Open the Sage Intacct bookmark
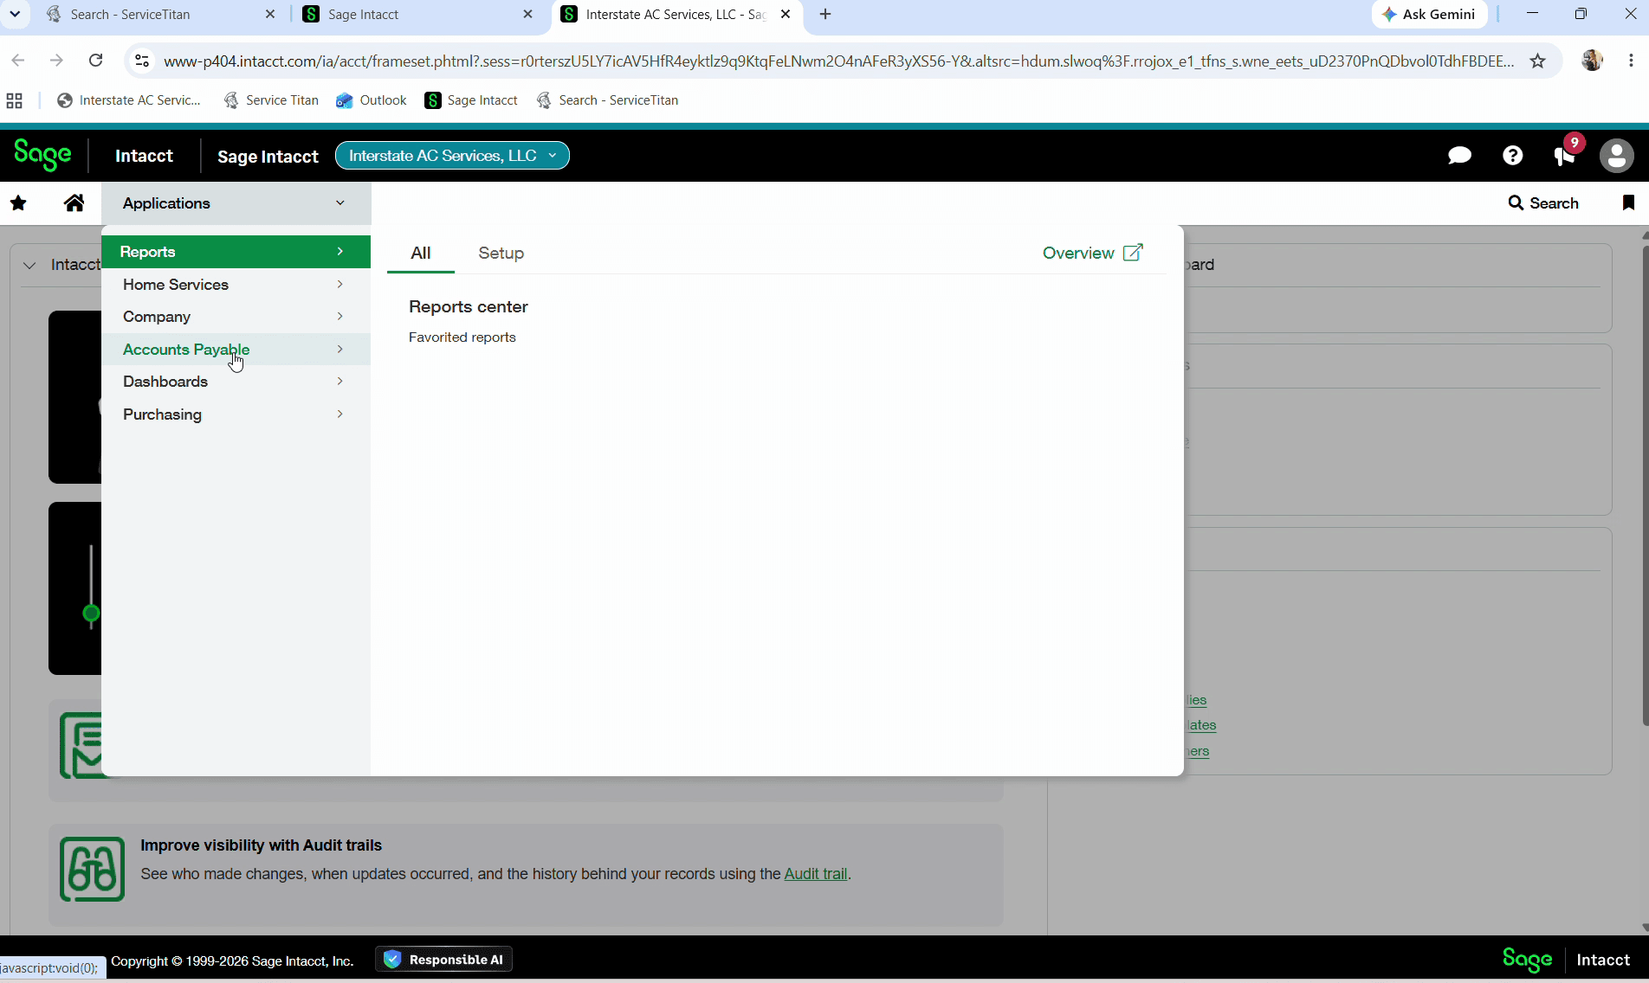This screenshot has width=1649, height=983. (x=471, y=100)
